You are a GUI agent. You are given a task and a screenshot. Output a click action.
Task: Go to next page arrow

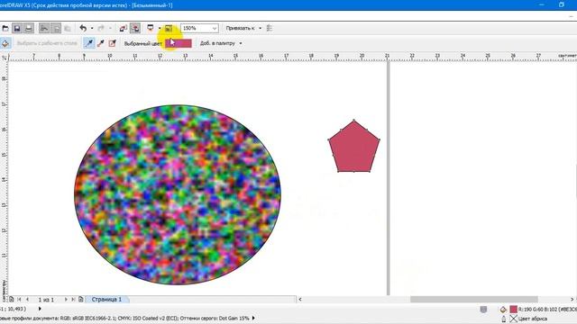(x=66, y=300)
